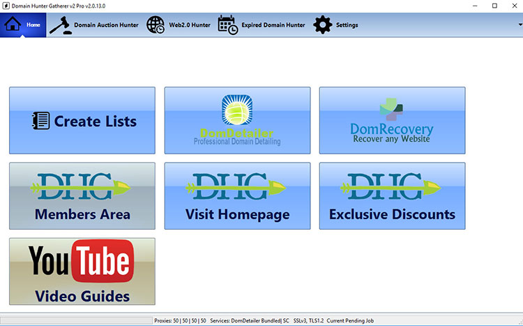The image size is (523, 326).
Task: Minimize the Domain Hunter Gatherer window
Action: point(476,6)
